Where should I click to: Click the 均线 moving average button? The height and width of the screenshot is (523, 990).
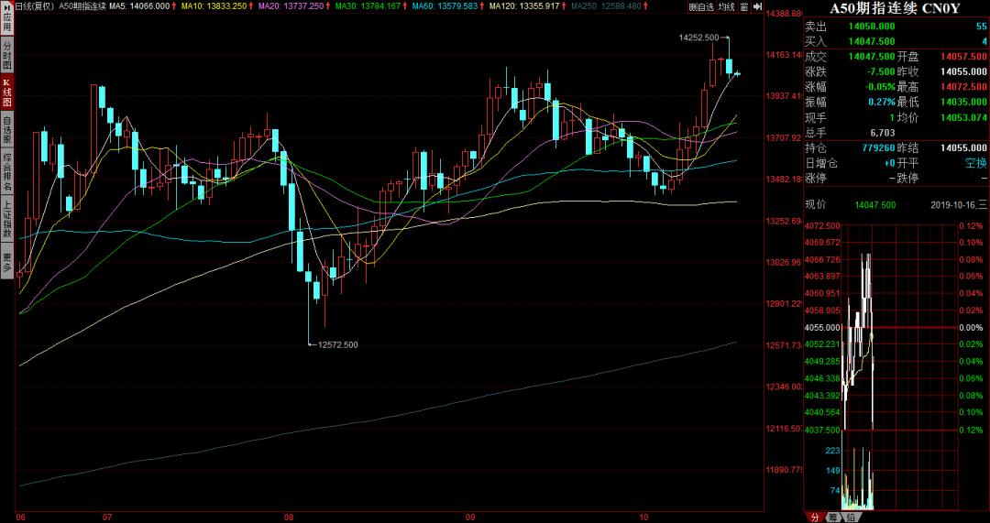click(726, 7)
